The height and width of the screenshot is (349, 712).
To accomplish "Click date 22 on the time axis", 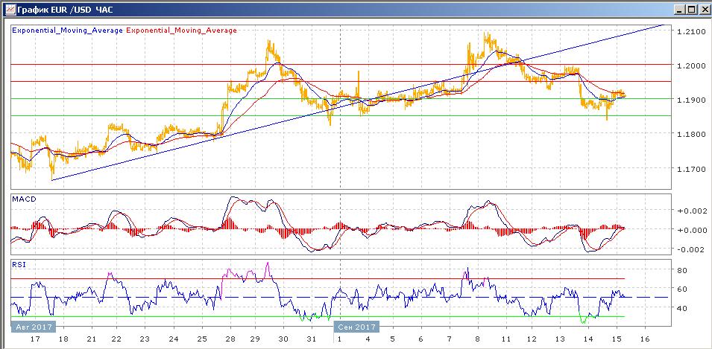I will (x=116, y=339).
